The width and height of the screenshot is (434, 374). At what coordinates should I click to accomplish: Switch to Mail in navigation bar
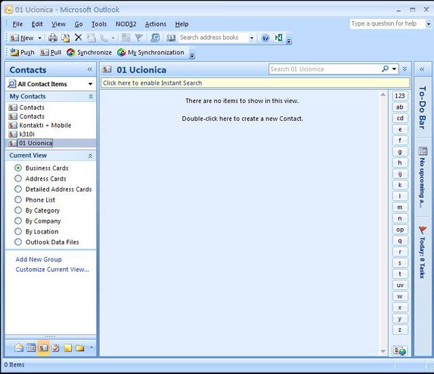pos(19,348)
